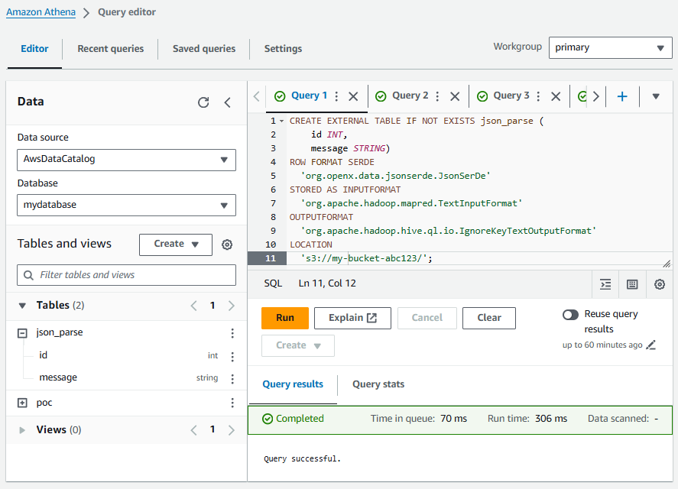The image size is (678, 489).
Task: Fold code at editor line 1
Action: [281, 121]
